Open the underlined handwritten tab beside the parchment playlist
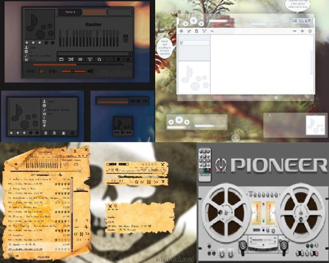Viewport: 329px width, 263px height. coord(81,189)
